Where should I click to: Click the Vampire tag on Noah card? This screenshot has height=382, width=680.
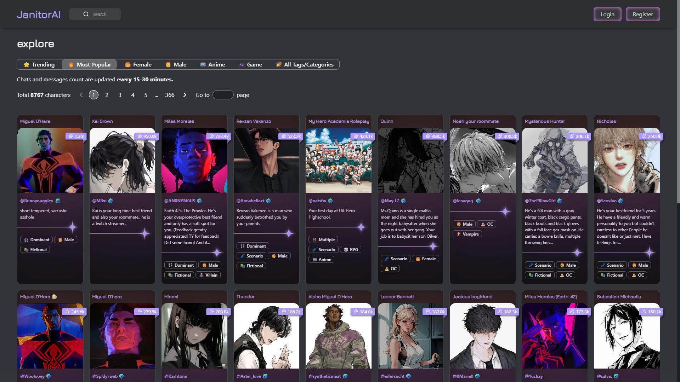(x=467, y=234)
